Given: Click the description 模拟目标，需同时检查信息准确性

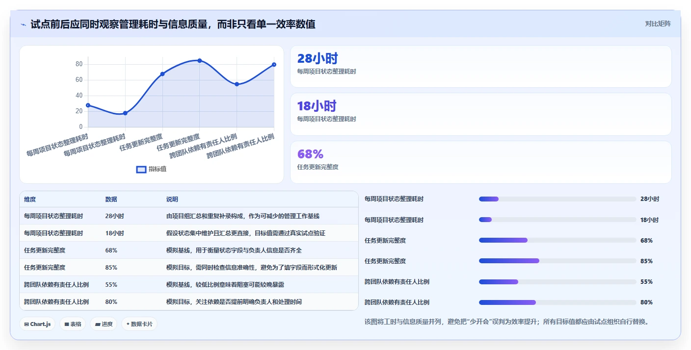Looking at the screenshot, I should coord(252,268).
